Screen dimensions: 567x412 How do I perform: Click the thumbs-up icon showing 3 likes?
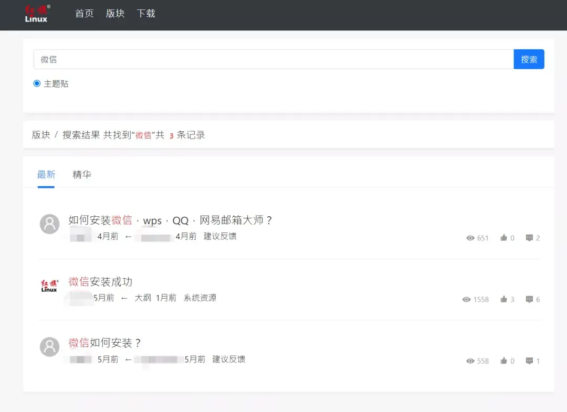(x=503, y=299)
